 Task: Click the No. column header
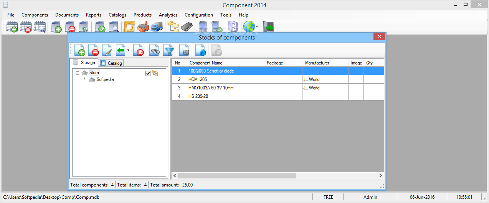point(179,63)
